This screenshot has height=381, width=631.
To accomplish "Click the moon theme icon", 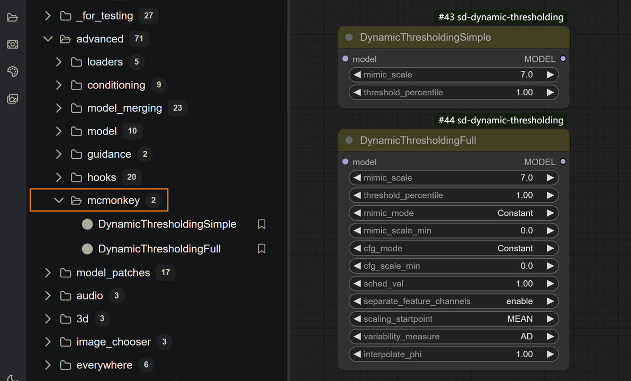I will 13,378.
